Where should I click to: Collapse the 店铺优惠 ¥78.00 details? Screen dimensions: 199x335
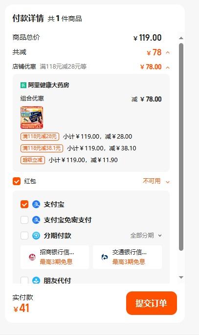click(168, 68)
